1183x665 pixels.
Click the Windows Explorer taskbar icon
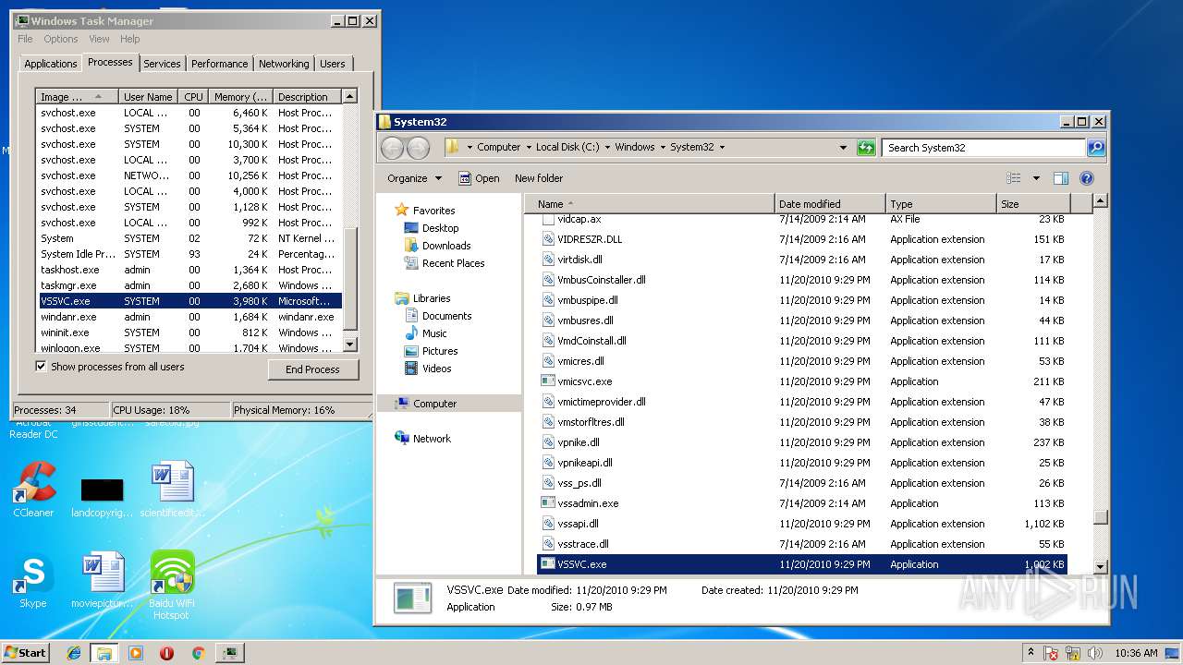(x=104, y=653)
